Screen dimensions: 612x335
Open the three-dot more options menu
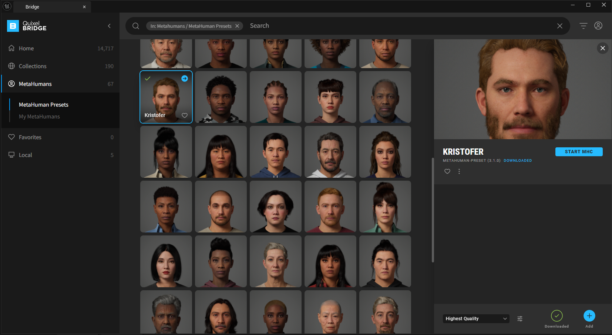click(x=459, y=171)
